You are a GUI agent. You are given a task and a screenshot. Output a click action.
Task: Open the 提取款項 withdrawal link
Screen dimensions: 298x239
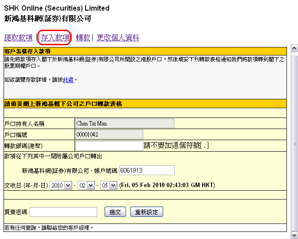point(18,38)
